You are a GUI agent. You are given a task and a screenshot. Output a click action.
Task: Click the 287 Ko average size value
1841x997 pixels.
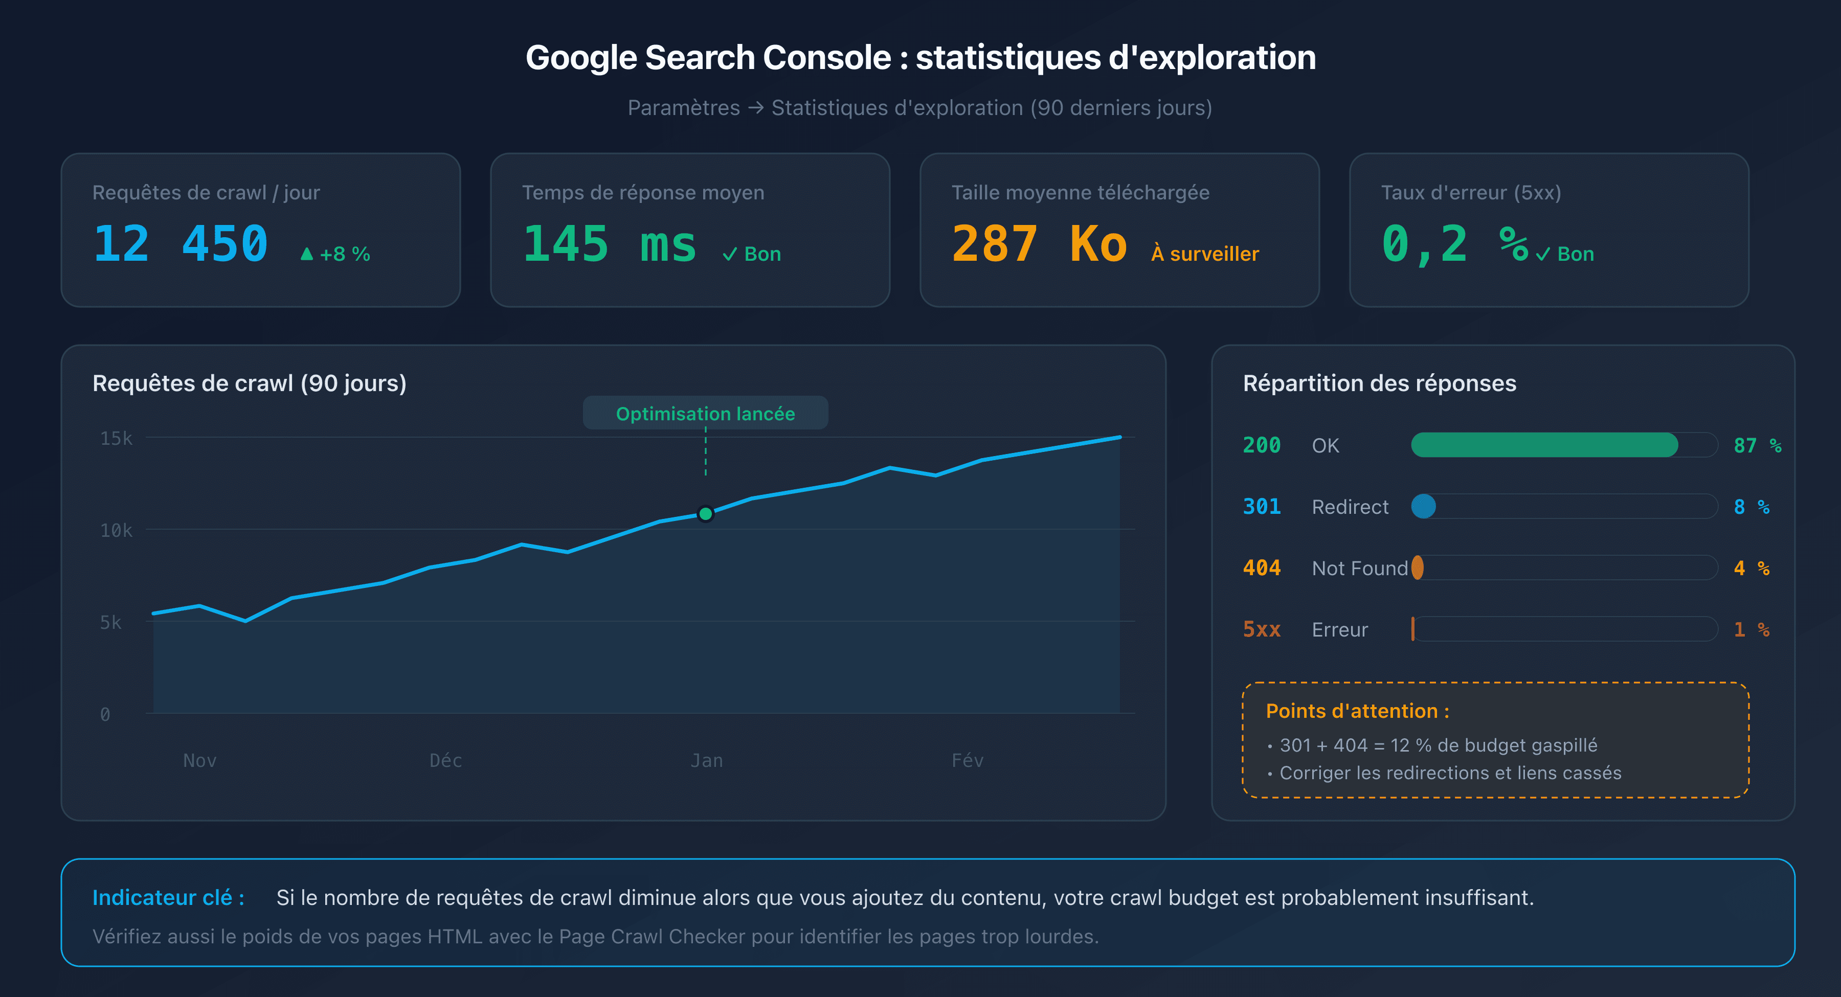pyautogui.click(x=1039, y=244)
